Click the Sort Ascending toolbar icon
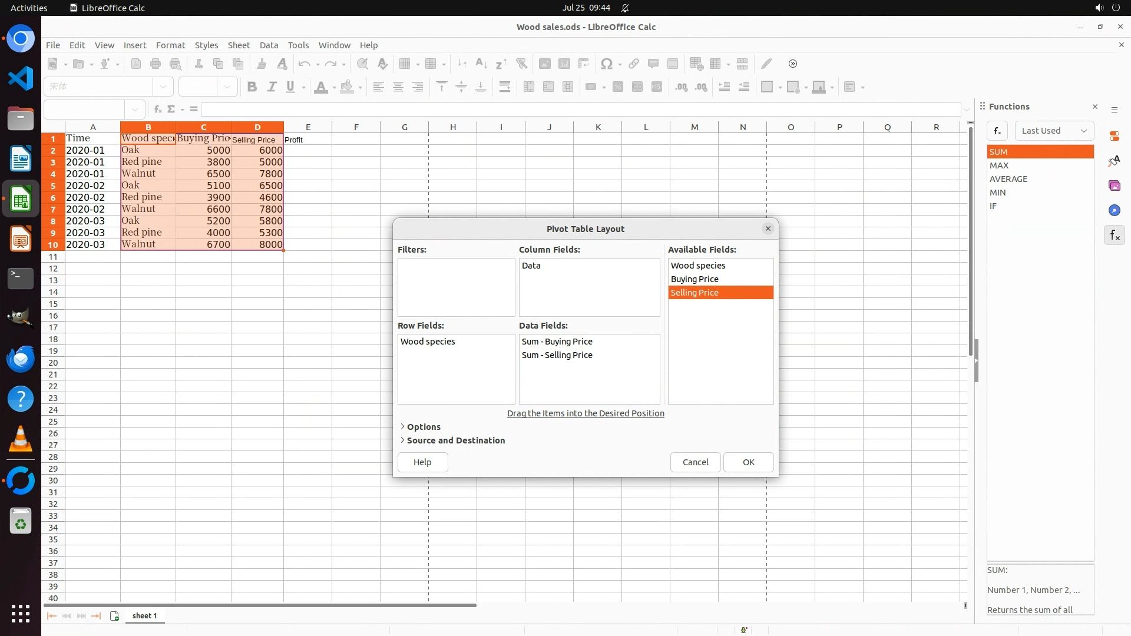The height and width of the screenshot is (636, 1131). click(x=481, y=64)
